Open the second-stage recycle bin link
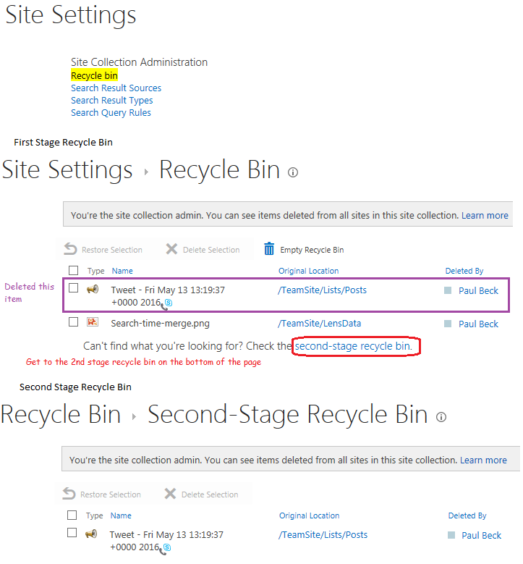The height and width of the screenshot is (564, 523). coord(354,346)
